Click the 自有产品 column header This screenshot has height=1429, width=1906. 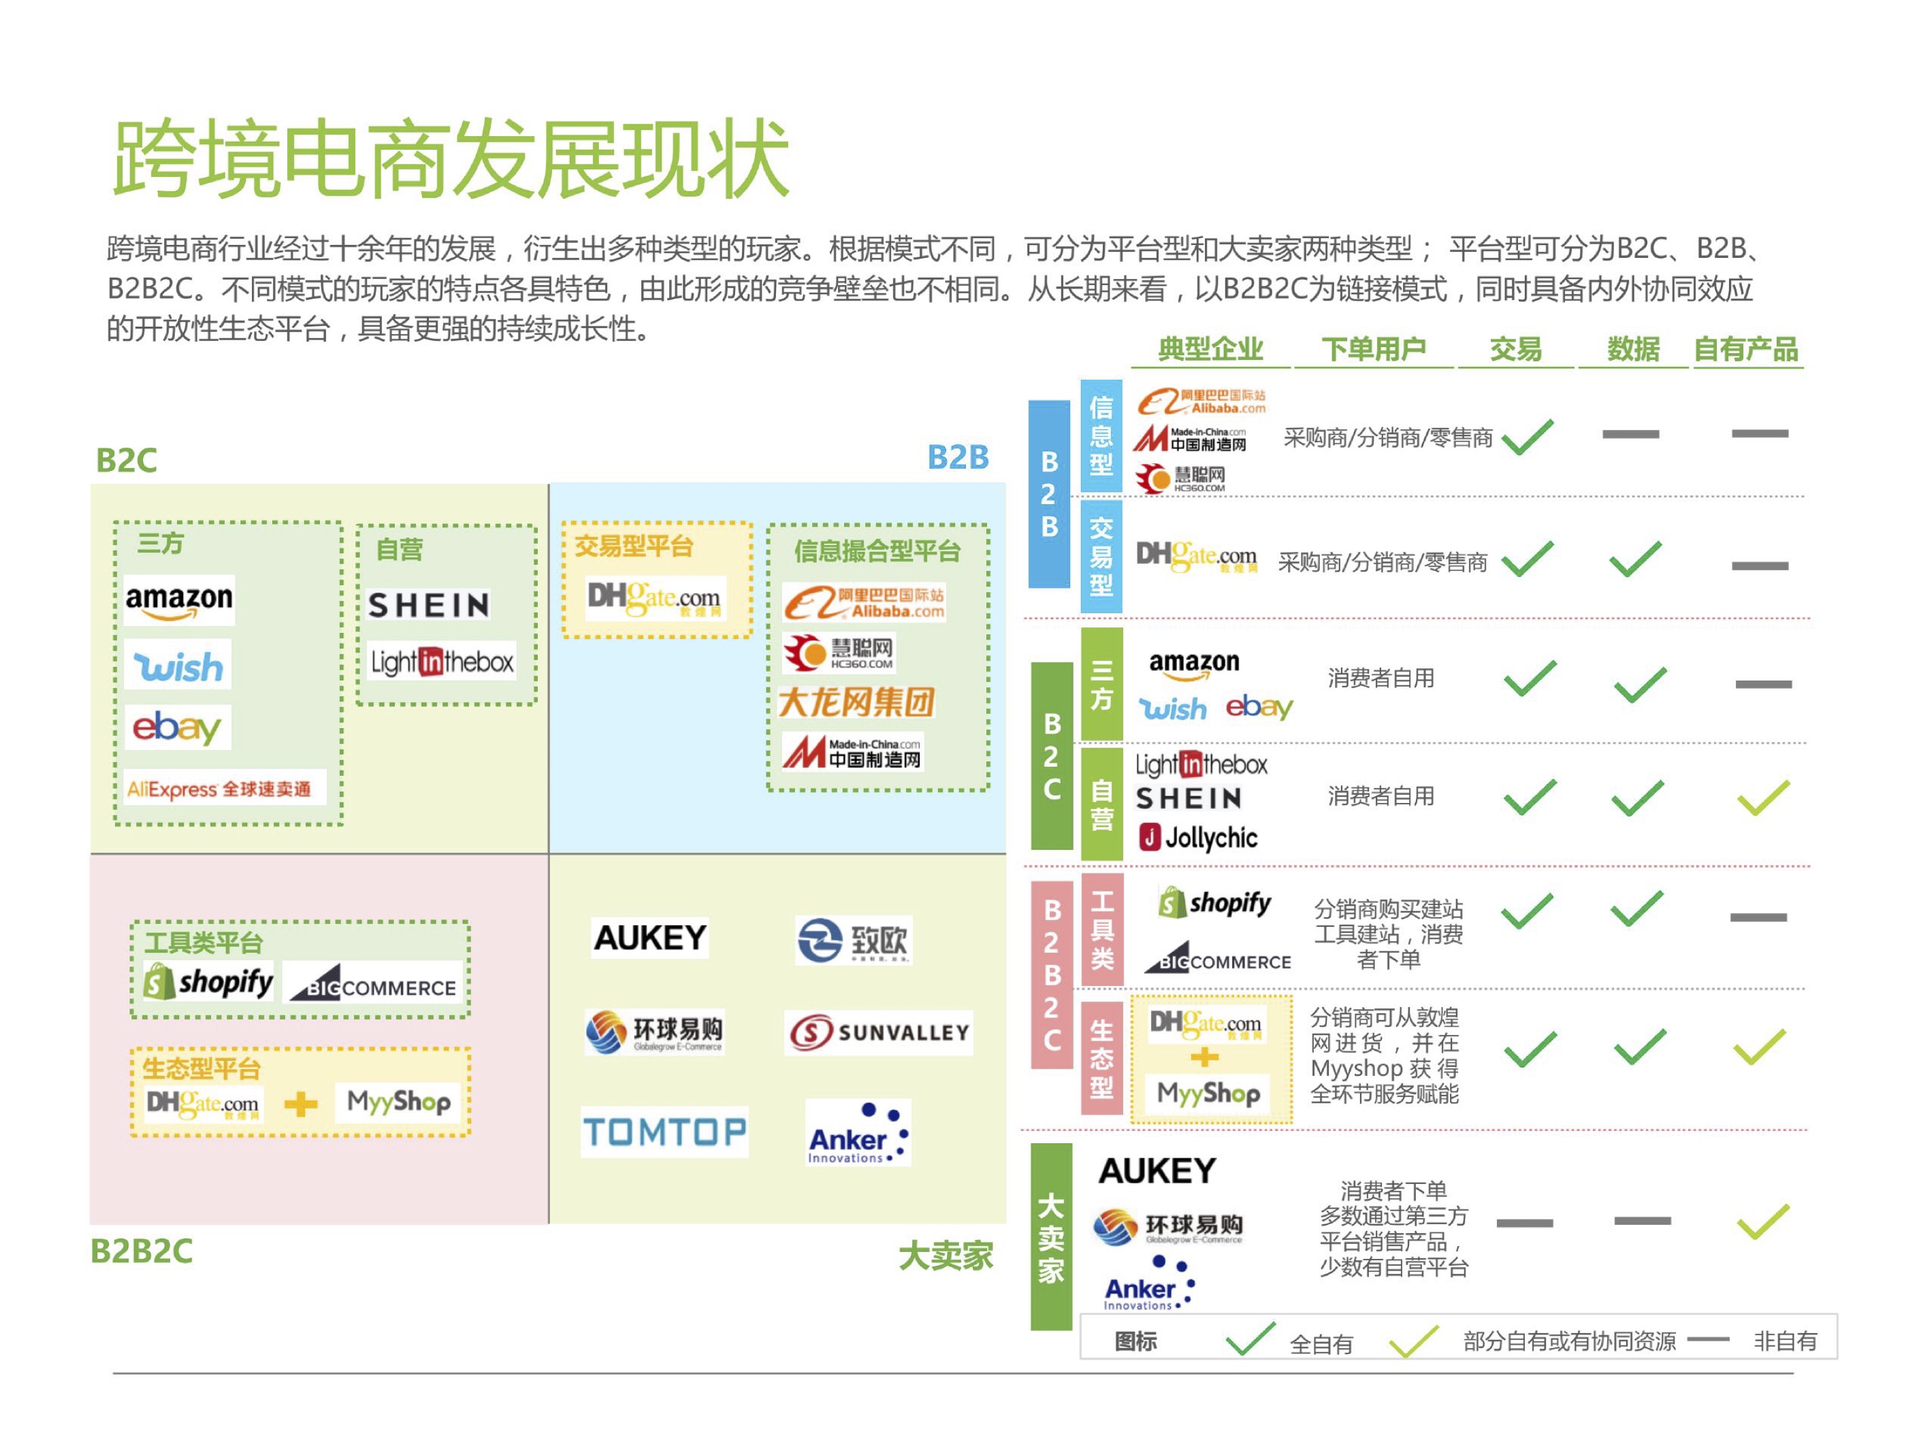(1746, 349)
